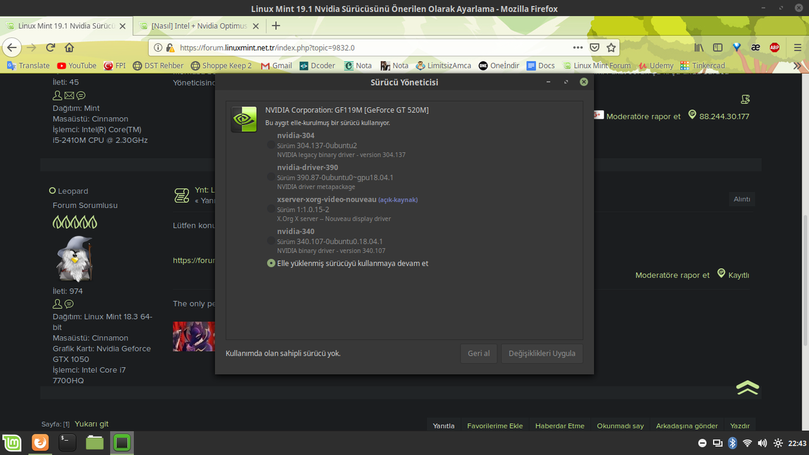Open the Gmail bookmark
The image size is (809, 455).
coord(276,66)
